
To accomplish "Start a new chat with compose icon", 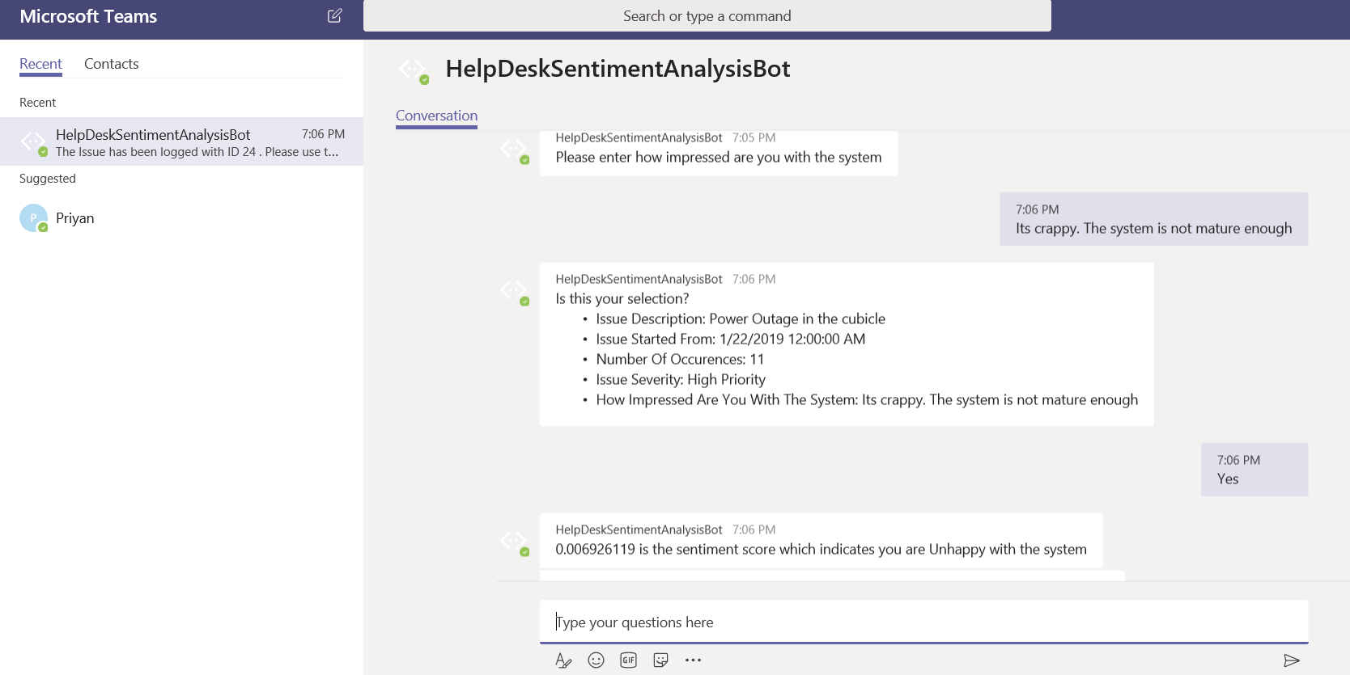I will (x=334, y=15).
